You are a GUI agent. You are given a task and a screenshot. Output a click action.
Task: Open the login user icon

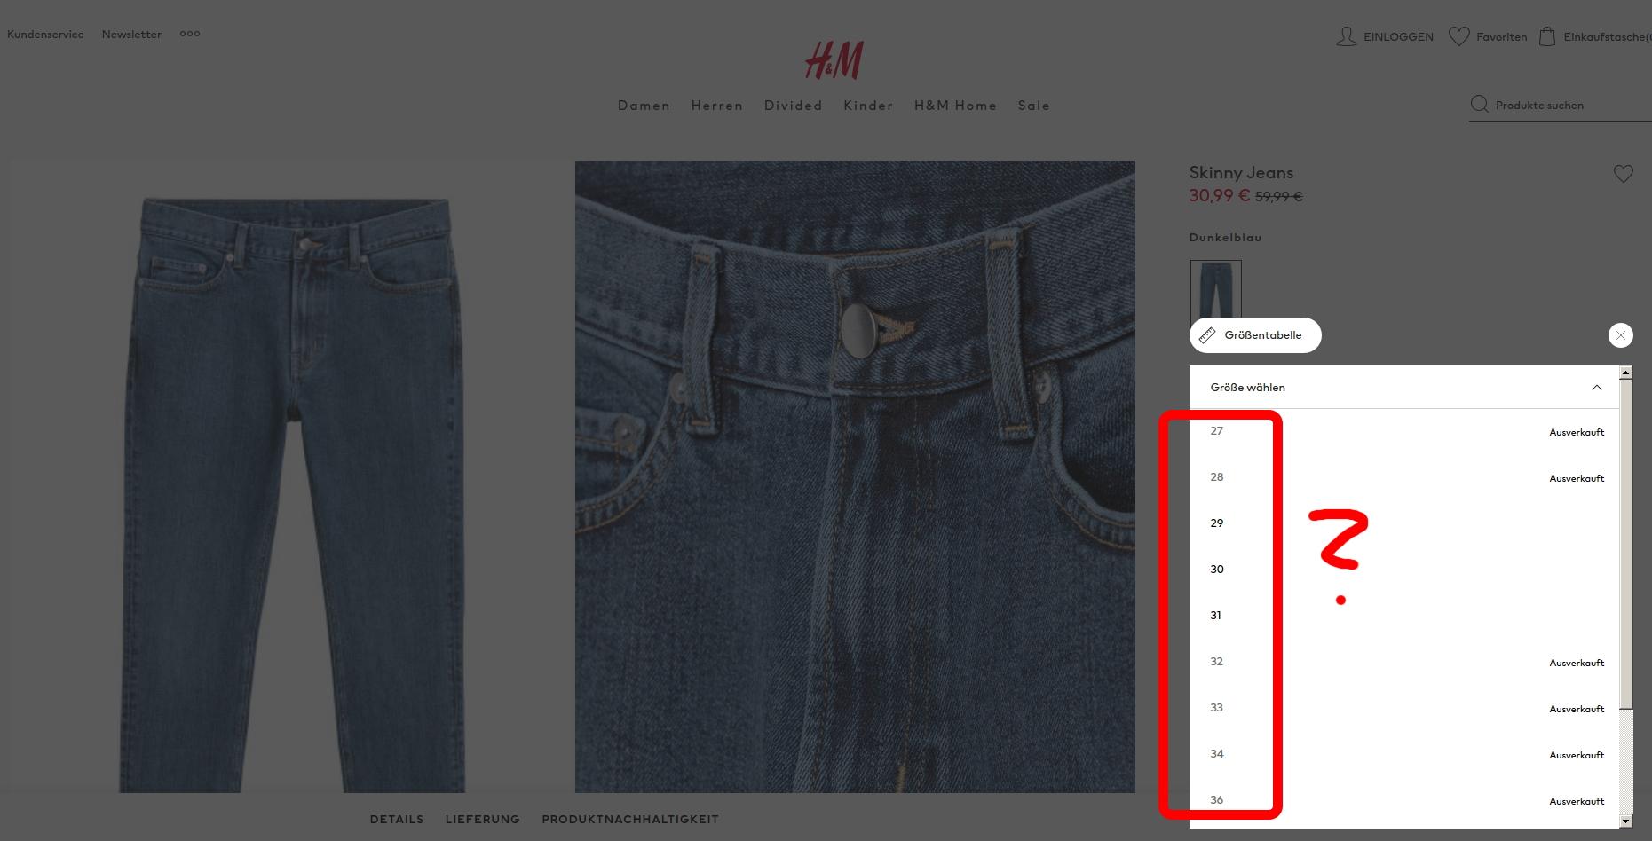click(1346, 36)
